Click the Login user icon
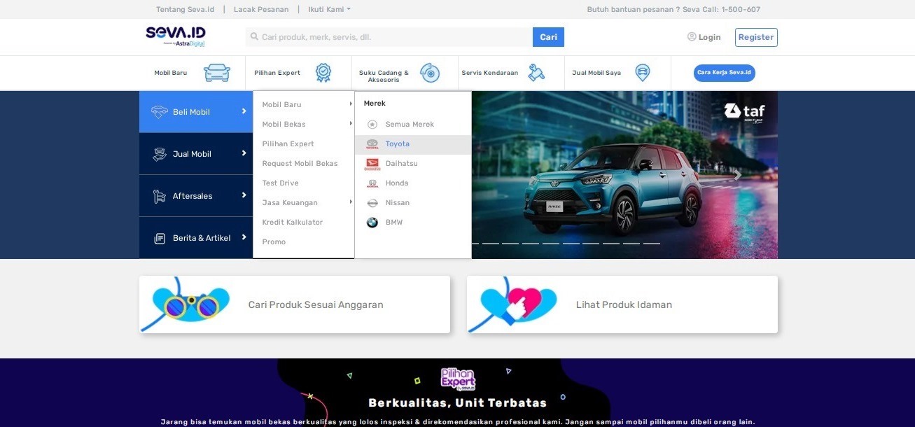 click(692, 36)
